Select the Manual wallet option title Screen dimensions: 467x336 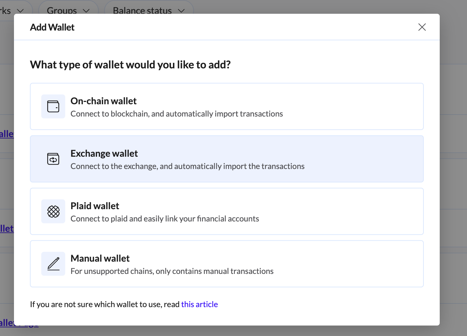(100, 258)
